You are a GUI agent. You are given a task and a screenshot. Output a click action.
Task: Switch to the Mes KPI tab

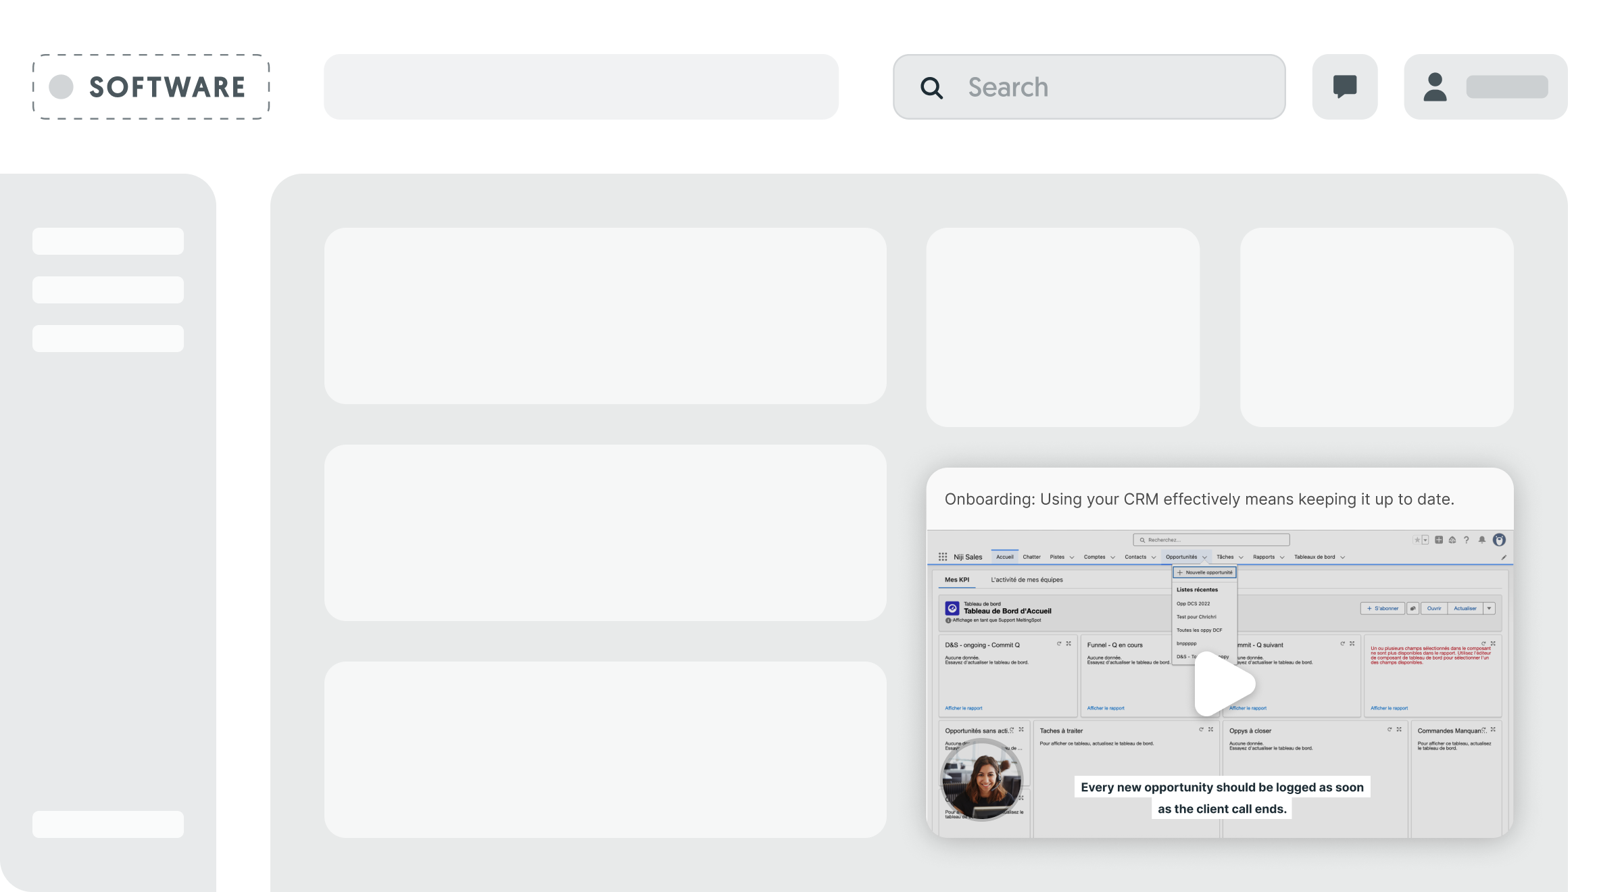pyautogui.click(x=956, y=580)
